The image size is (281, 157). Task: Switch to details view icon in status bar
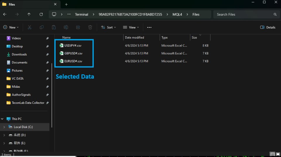tap(273, 154)
